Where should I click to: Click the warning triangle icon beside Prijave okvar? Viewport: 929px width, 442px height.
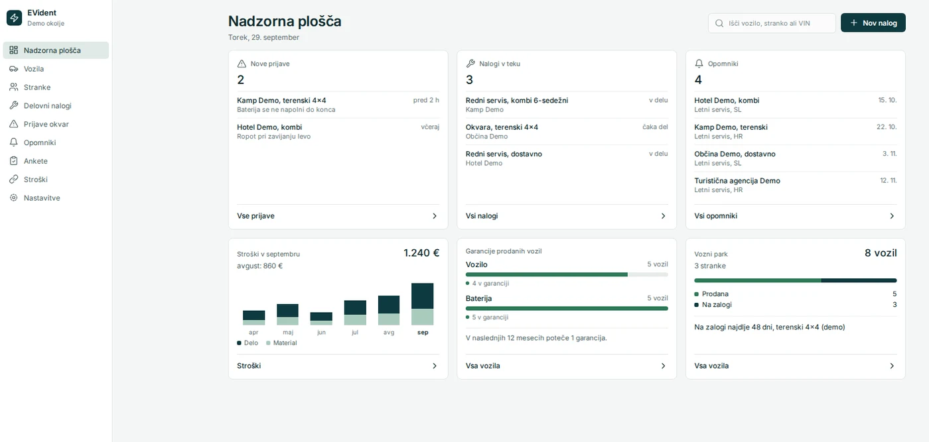[x=13, y=124]
